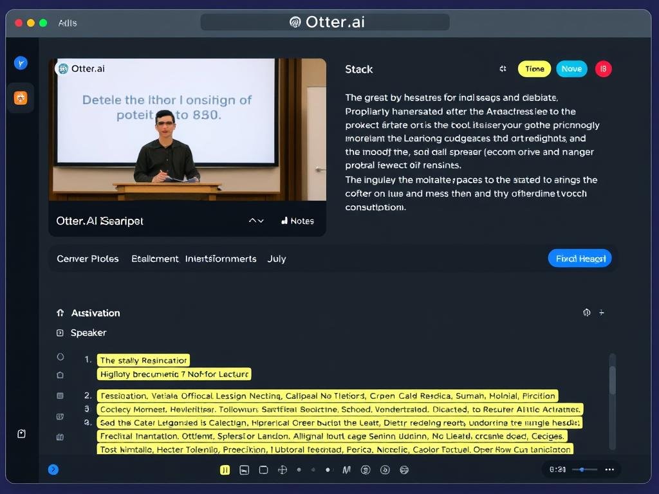Screen dimensions: 659x494
Task: Click the Notes button under the video
Action: tap(297, 221)
